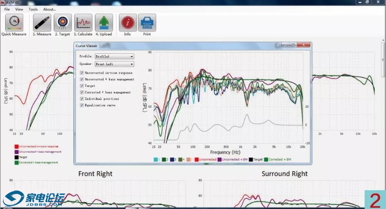
Task: Click the "Profile:" label in Curve Viewer
Action: pos(86,56)
